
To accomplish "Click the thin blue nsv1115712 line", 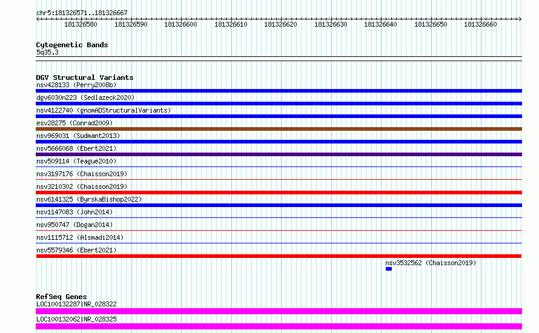I will [279, 243].
